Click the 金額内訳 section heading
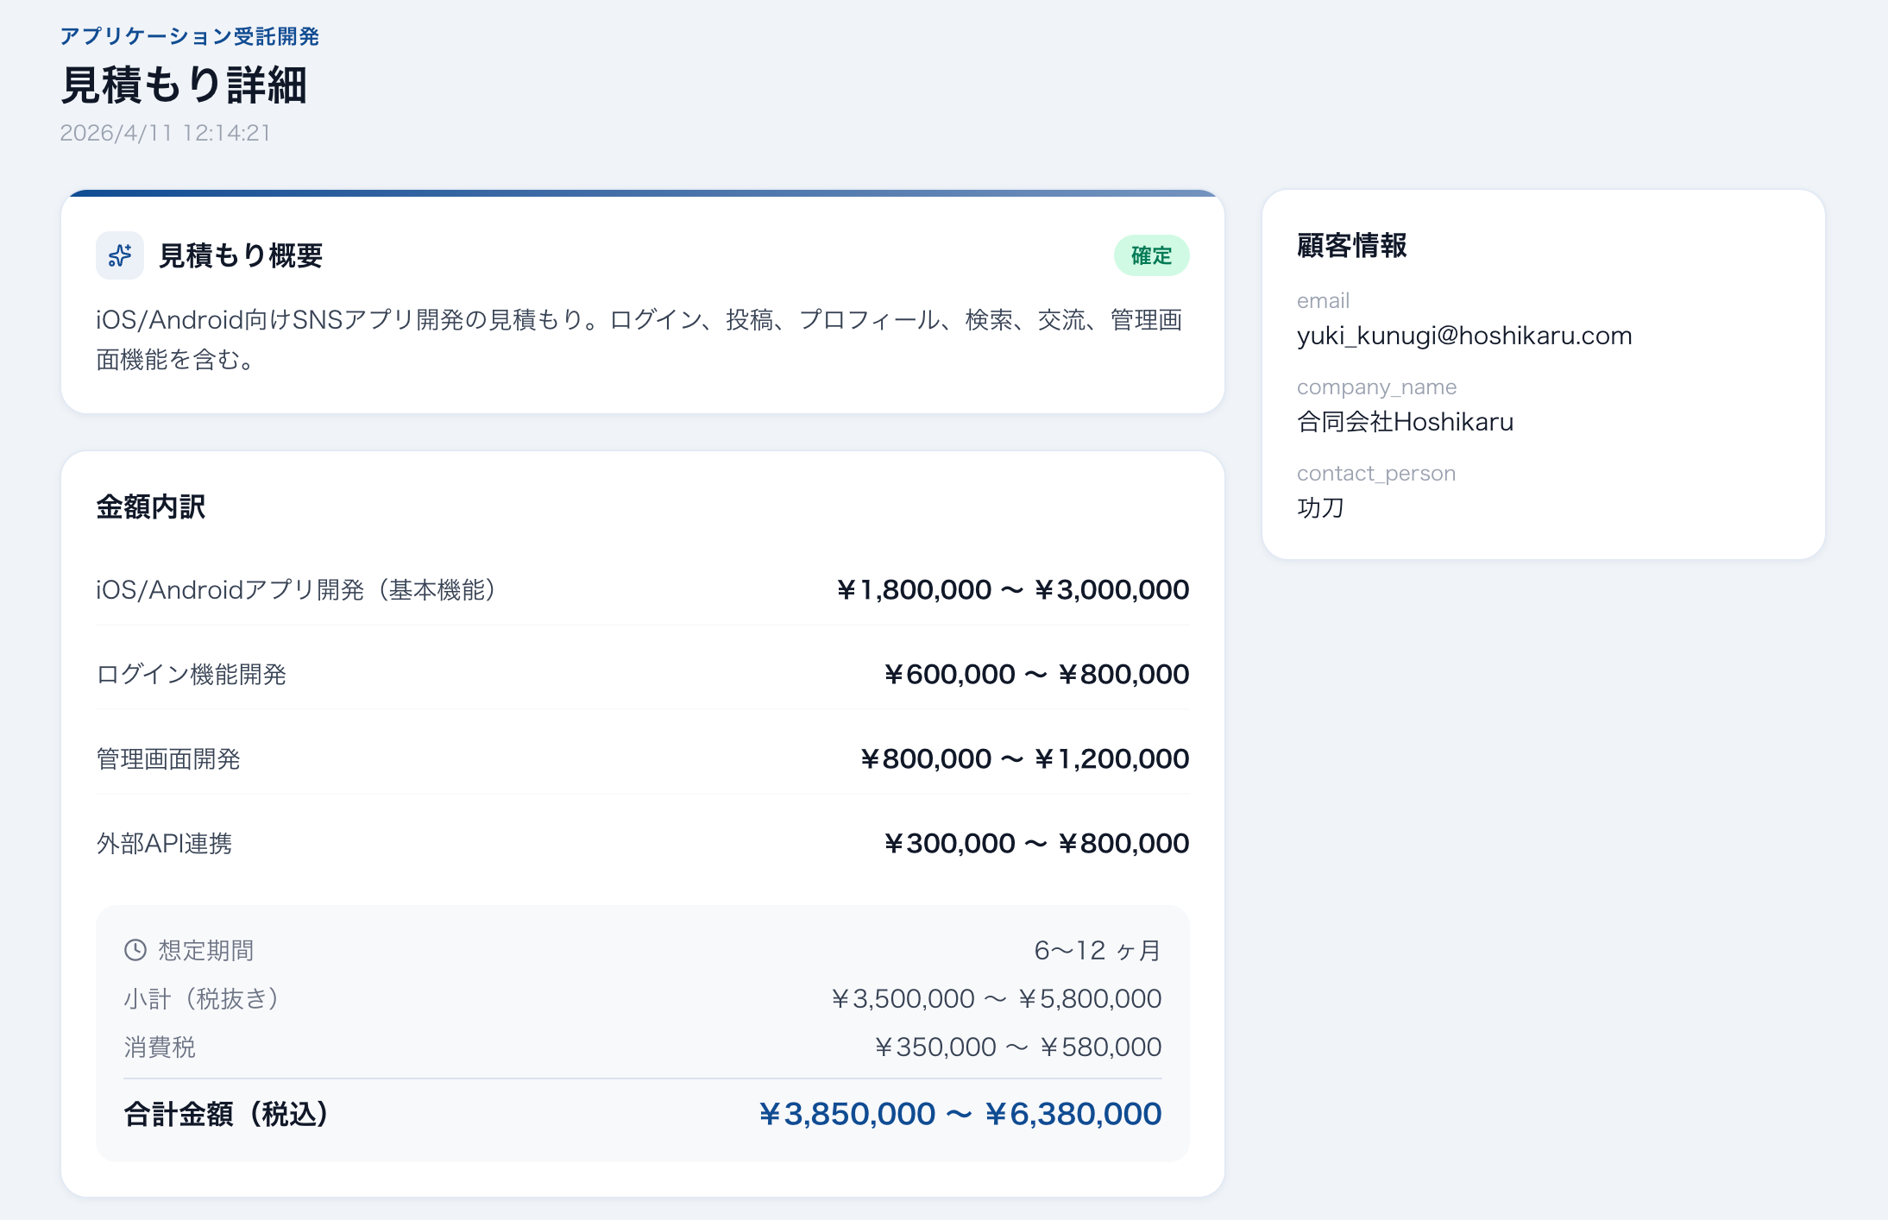 pos(150,507)
